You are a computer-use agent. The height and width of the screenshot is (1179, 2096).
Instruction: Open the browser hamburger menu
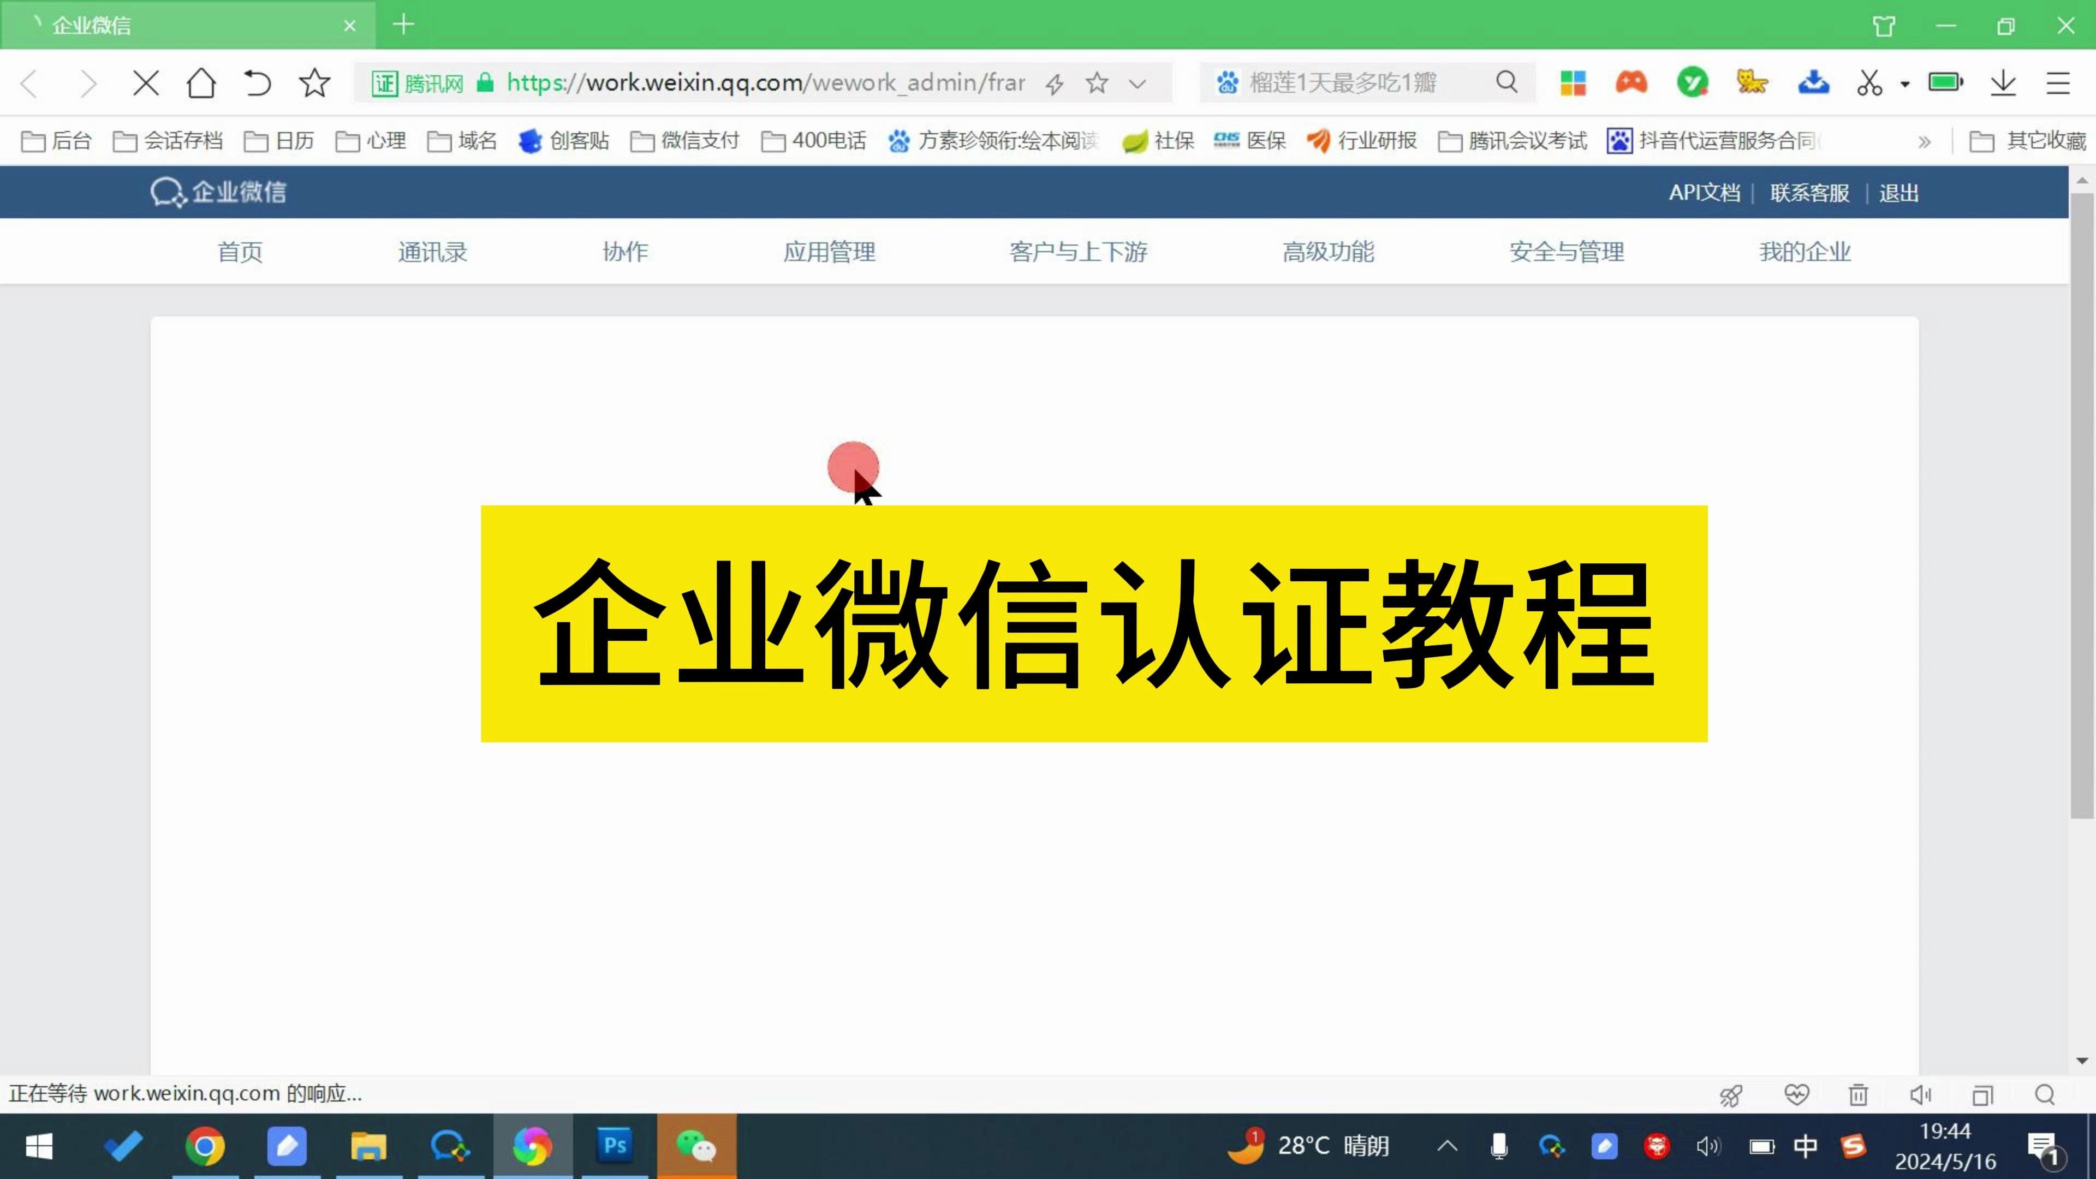click(x=2058, y=83)
